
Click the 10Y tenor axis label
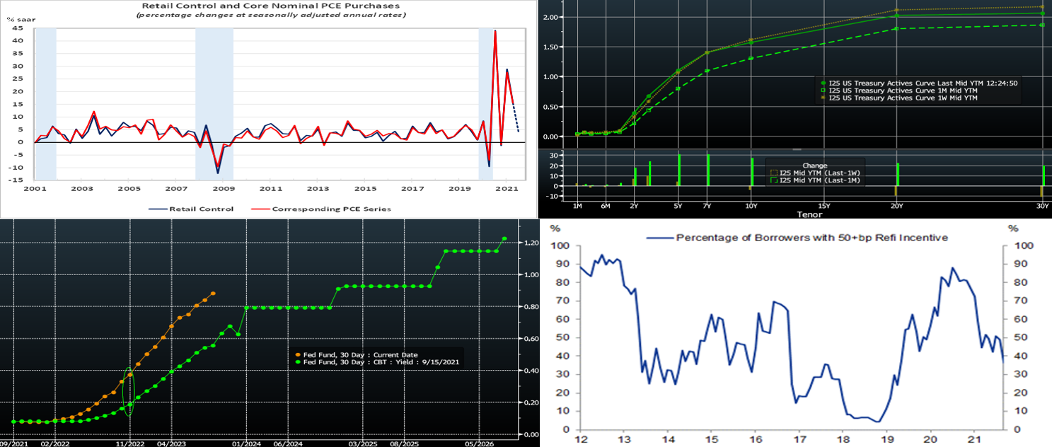pos(751,205)
